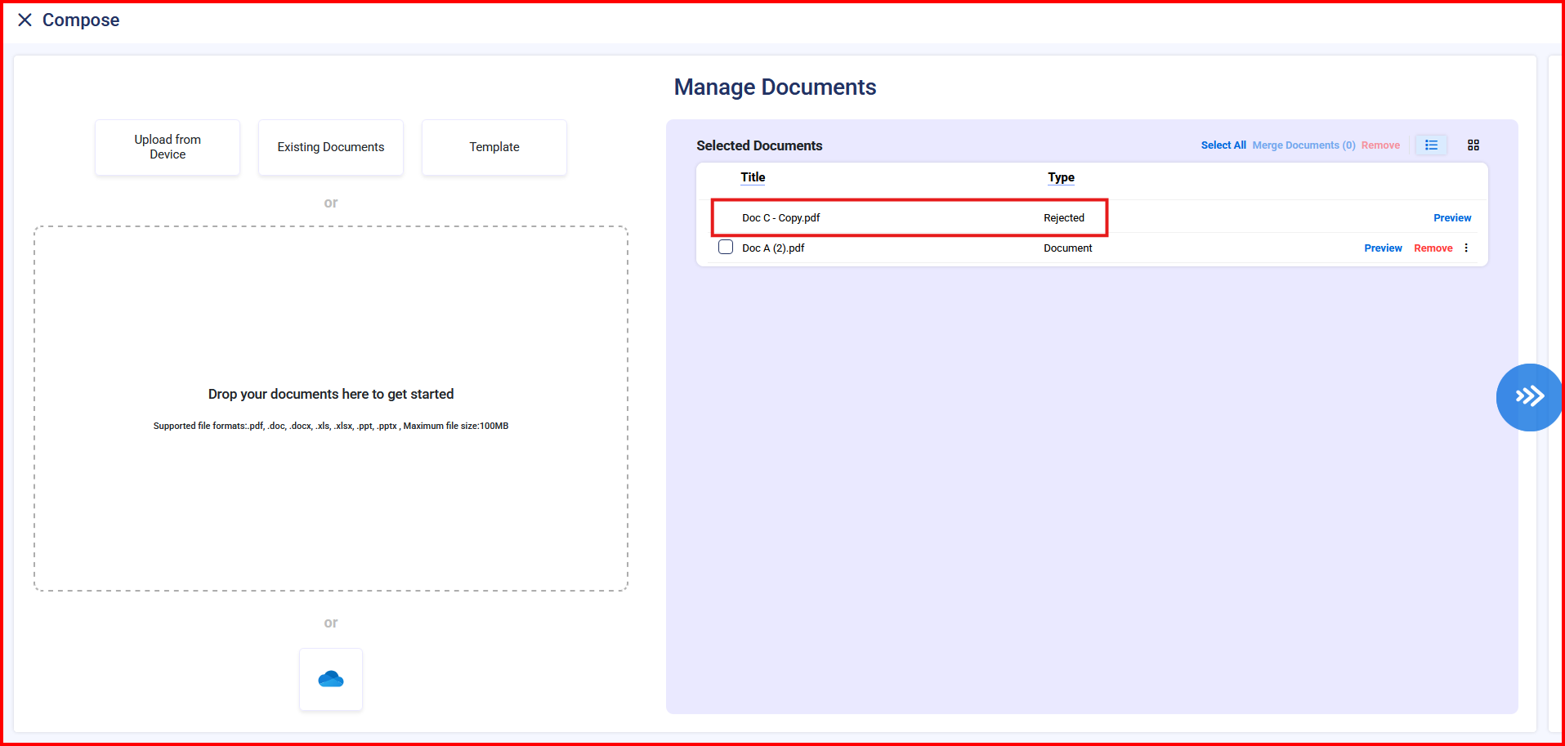Preview the Doc A (2).pdf file

click(x=1383, y=248)
